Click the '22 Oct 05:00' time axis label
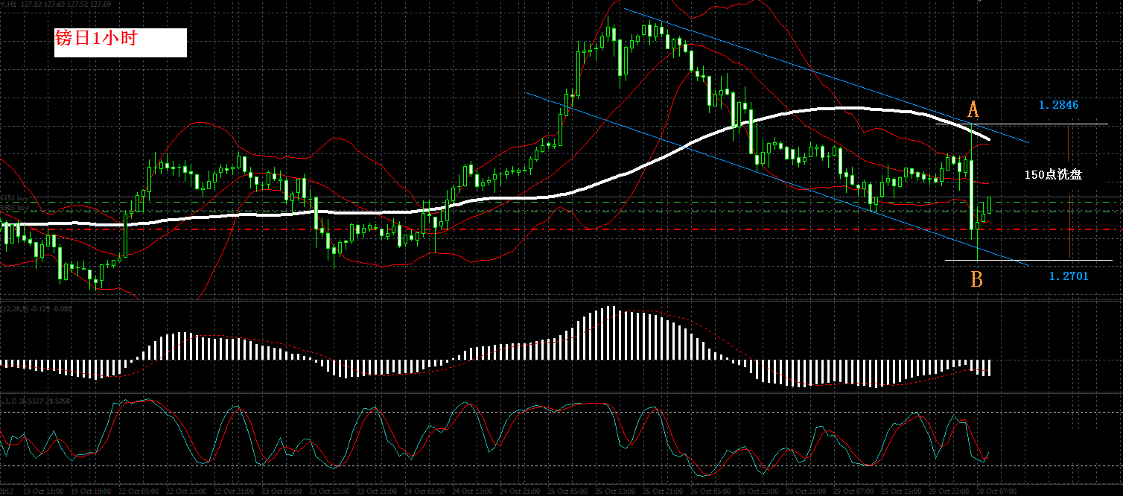This screenshot has width=1123, height=496. [139, 491]
